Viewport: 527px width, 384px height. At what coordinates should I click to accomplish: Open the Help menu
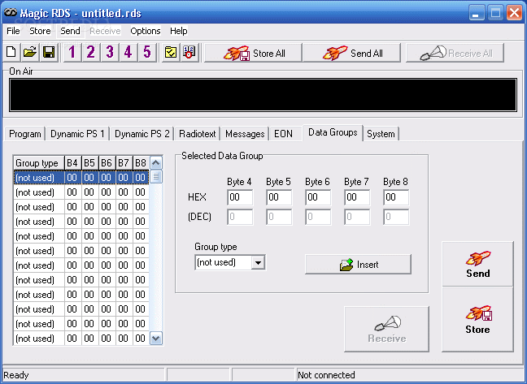(x=178, y=31)
